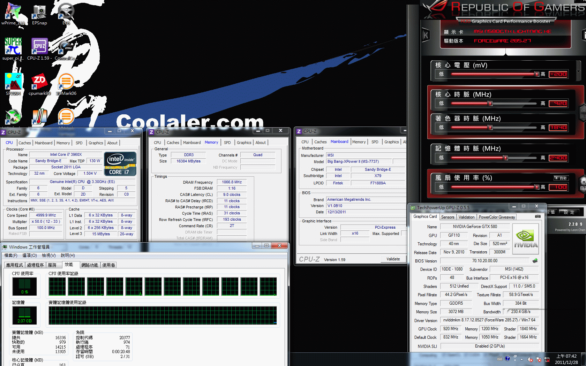This screenshot has height=366, width=586.
Task: Show hidden tray icons arrow
Action: [x=521, y=359]
